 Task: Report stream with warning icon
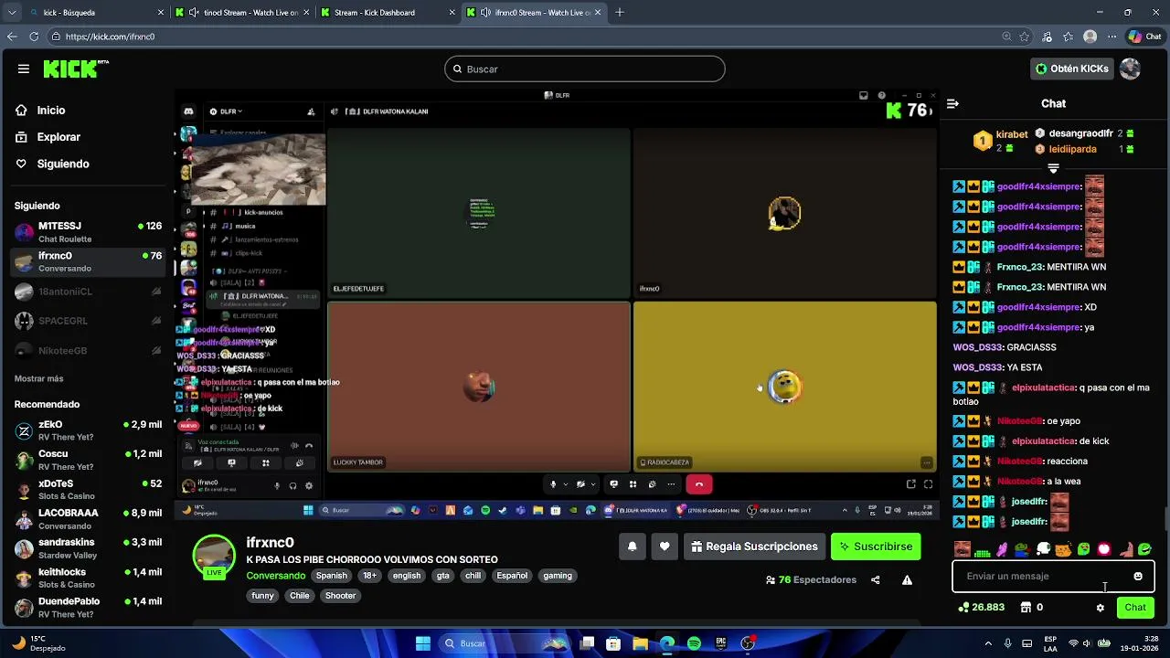point(907,579)
